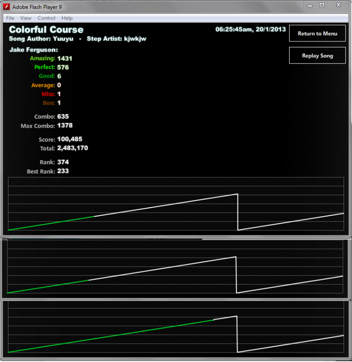This screenshot has width=352, height=362.
Task: Click the red Miss label
Action: pos(48,94)
